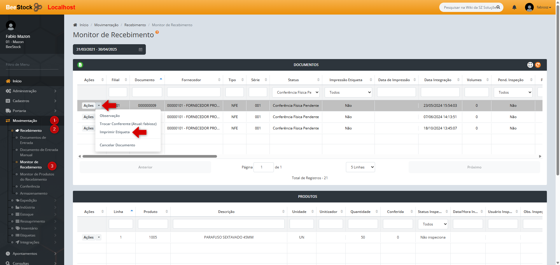Click the Fornecedor filter input field
Image resolution: width=560 pixels, height=265 pixels.
tap(194, 93)
